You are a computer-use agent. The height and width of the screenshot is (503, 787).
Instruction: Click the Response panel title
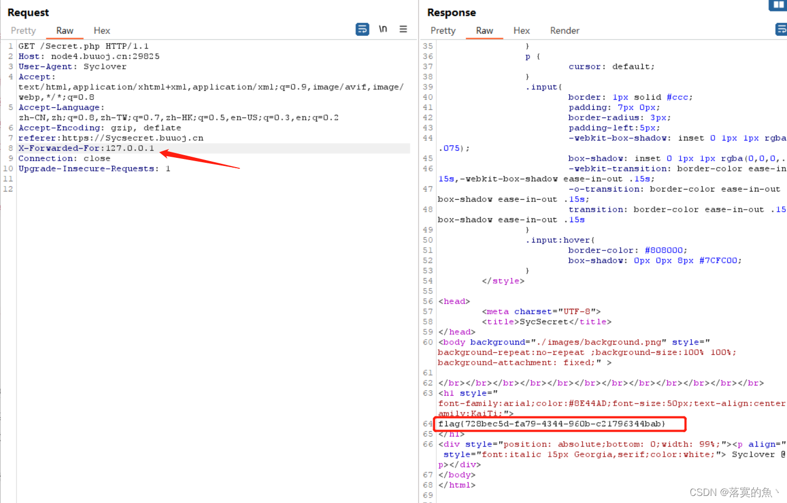tap(451, 13)
